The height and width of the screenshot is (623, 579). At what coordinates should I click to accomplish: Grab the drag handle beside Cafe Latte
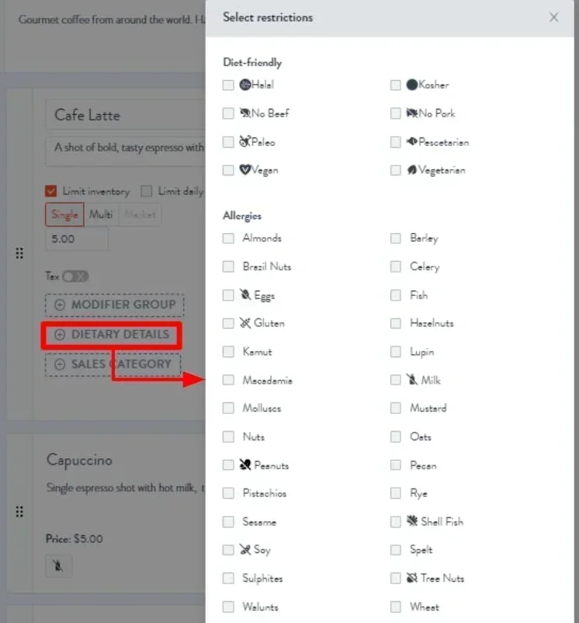click(19, 252)
